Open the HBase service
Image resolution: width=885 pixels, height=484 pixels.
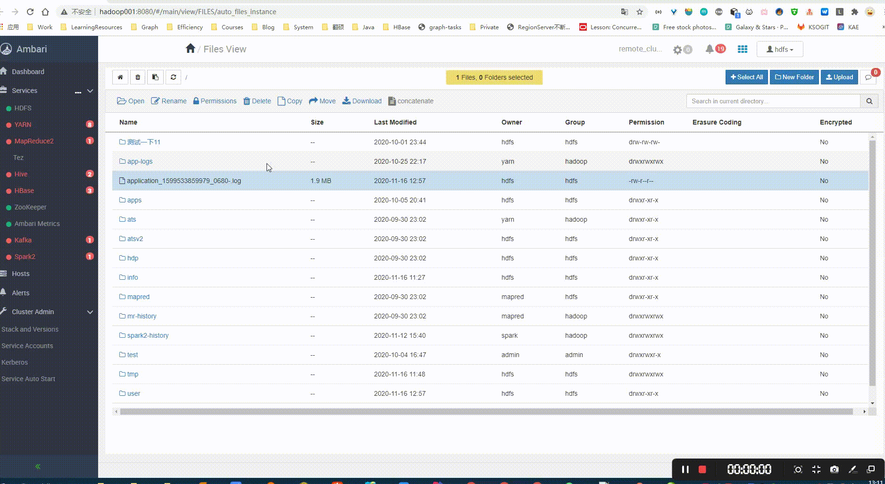(x=24, y=191)
